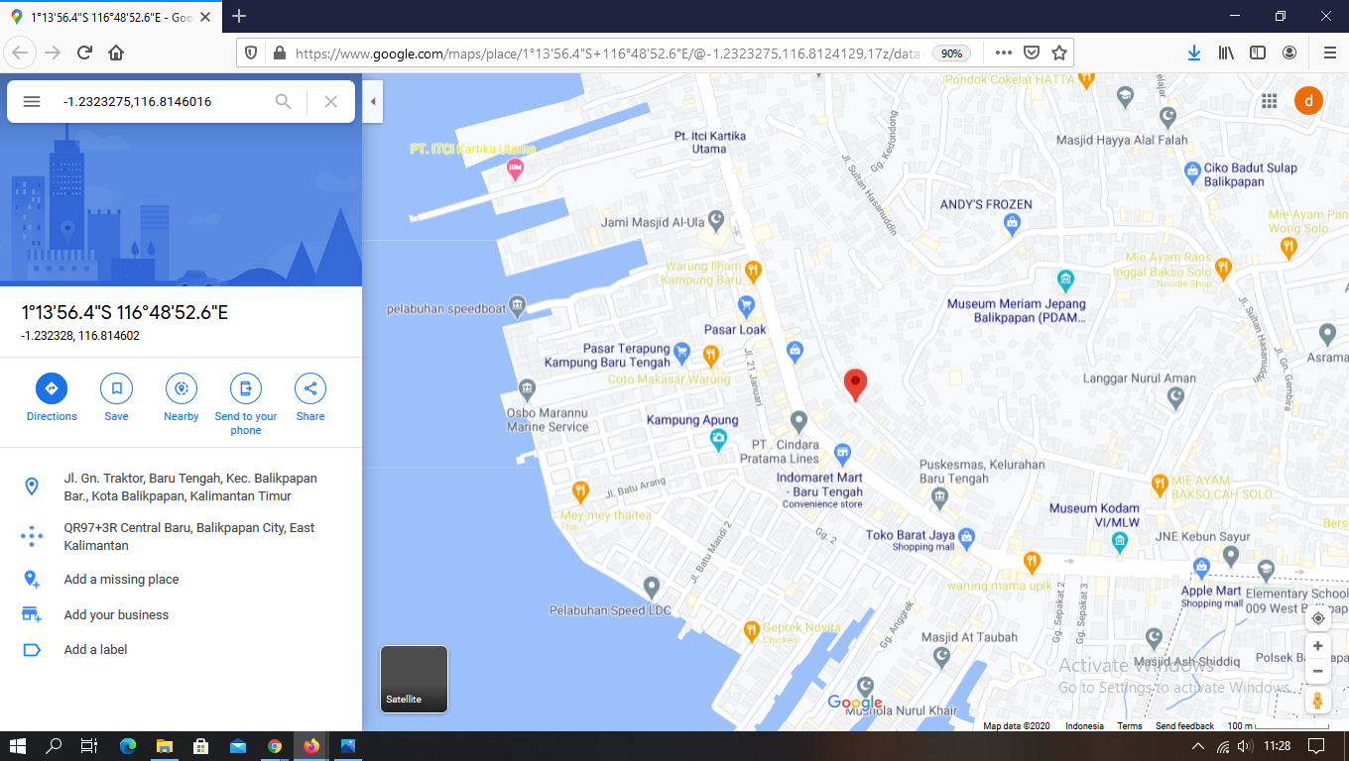Click the search magnifier icon
1349x761 pixels.
pyautogui.click(x=284, y=101)
